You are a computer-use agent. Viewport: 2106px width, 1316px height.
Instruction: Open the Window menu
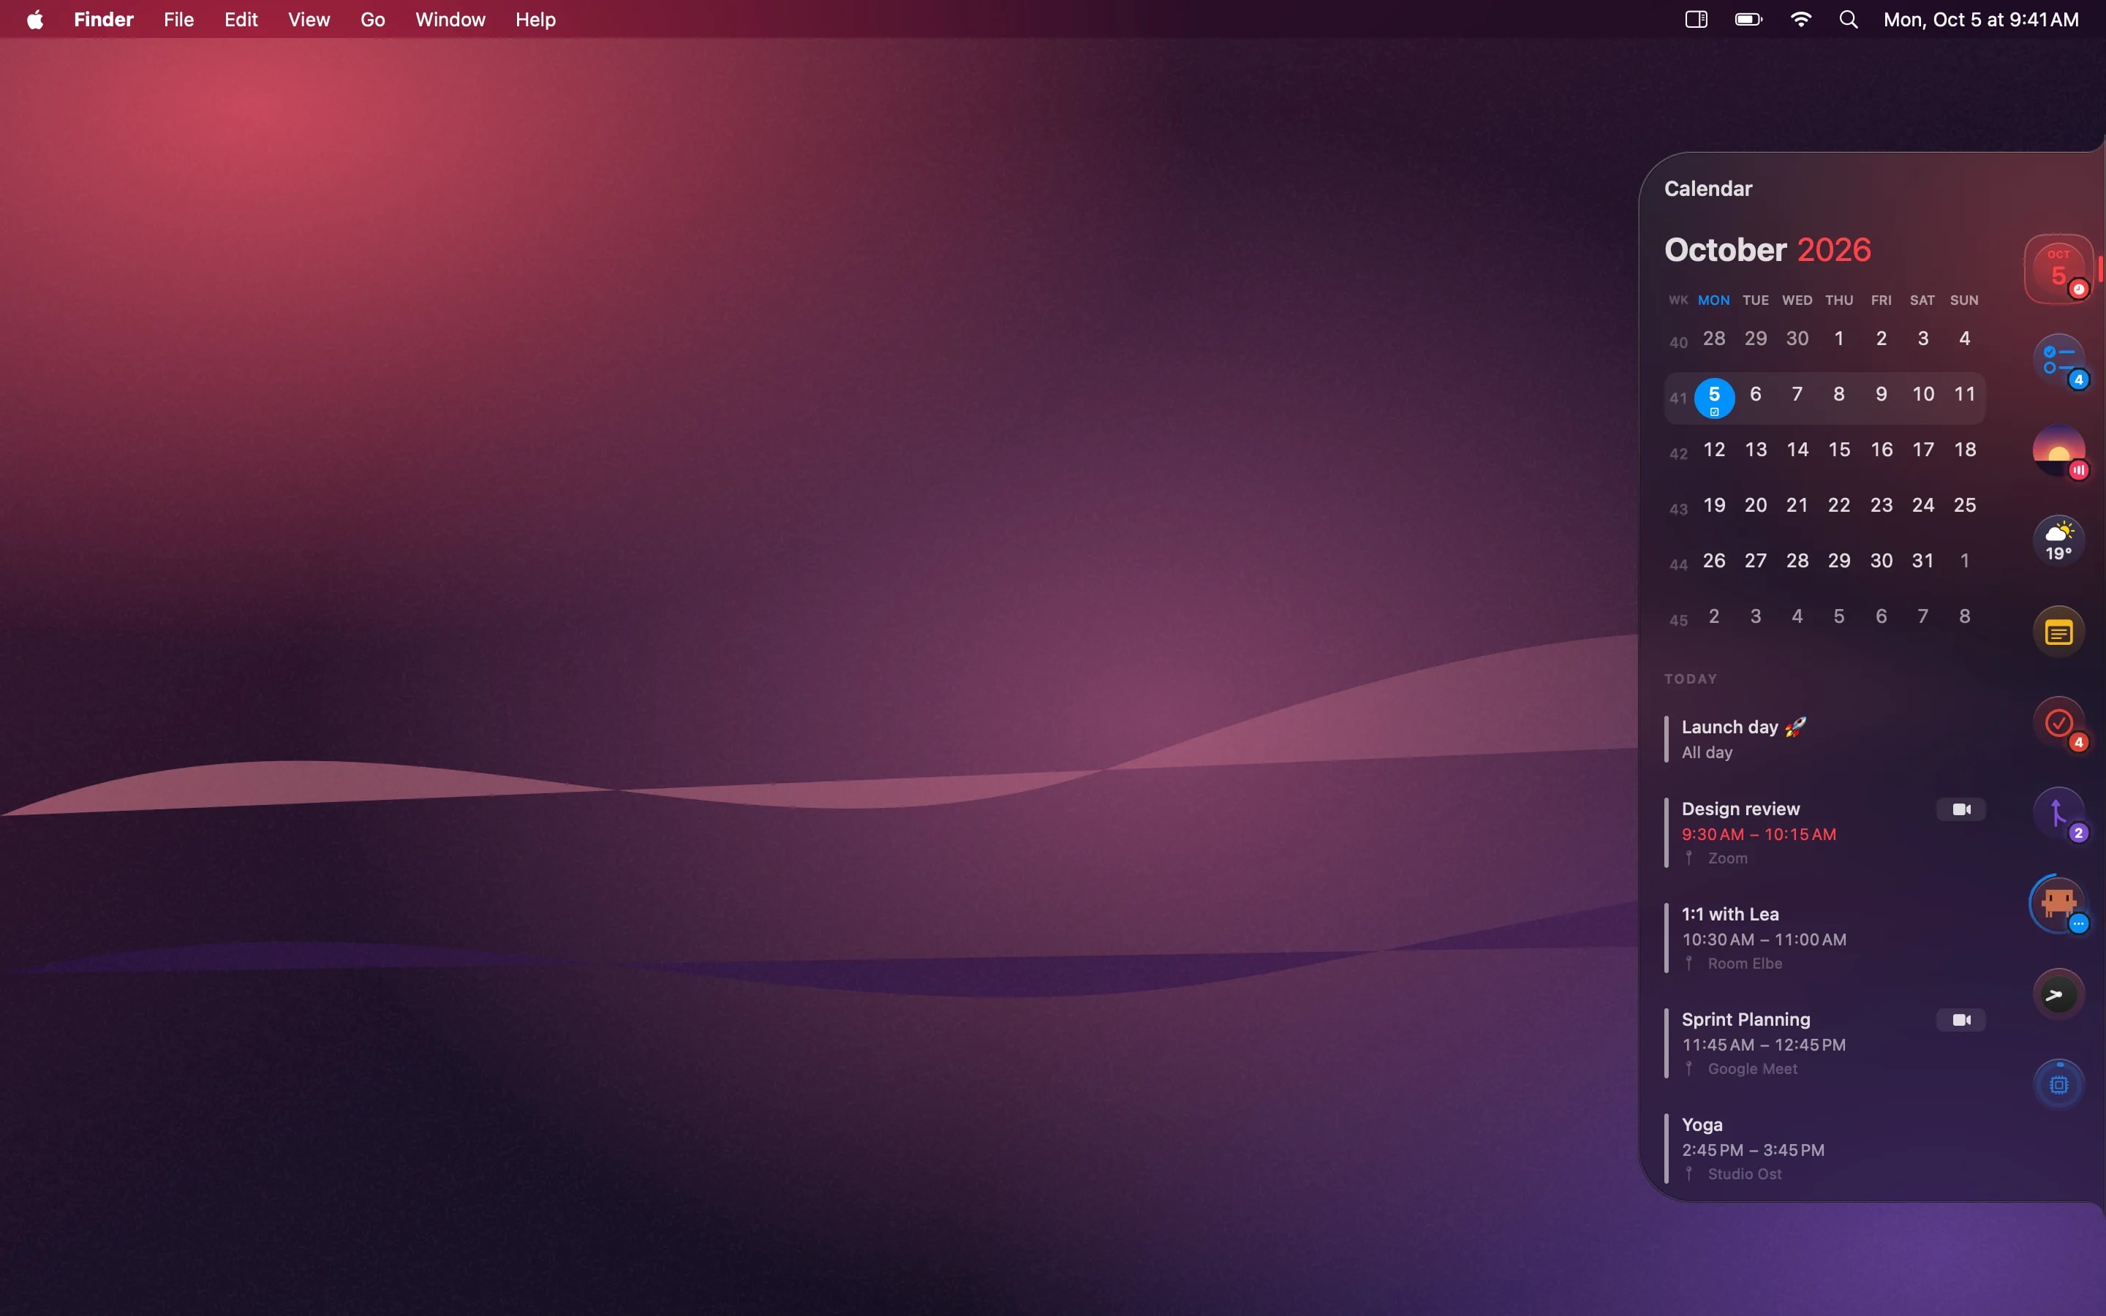450,19
